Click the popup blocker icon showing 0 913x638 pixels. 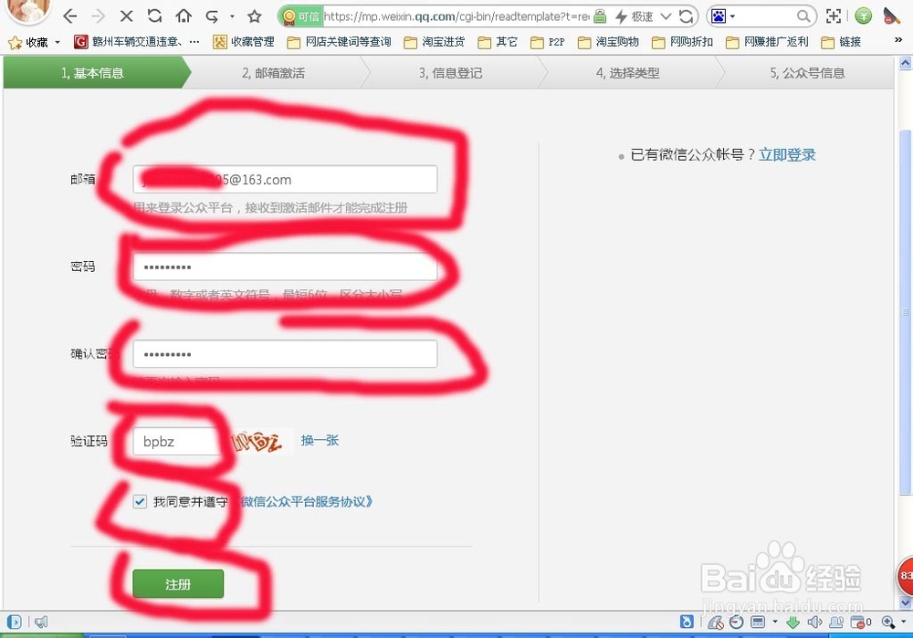click(861, 622)
